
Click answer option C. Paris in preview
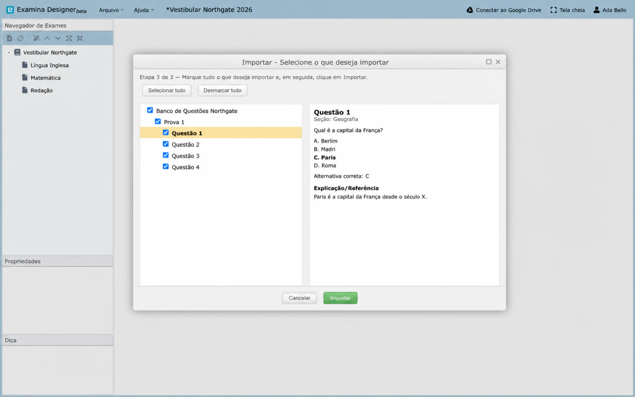(x=325, y=157)
